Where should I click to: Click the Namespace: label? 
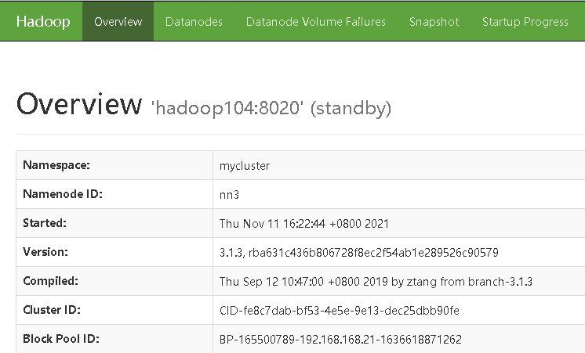pos(56,165)
